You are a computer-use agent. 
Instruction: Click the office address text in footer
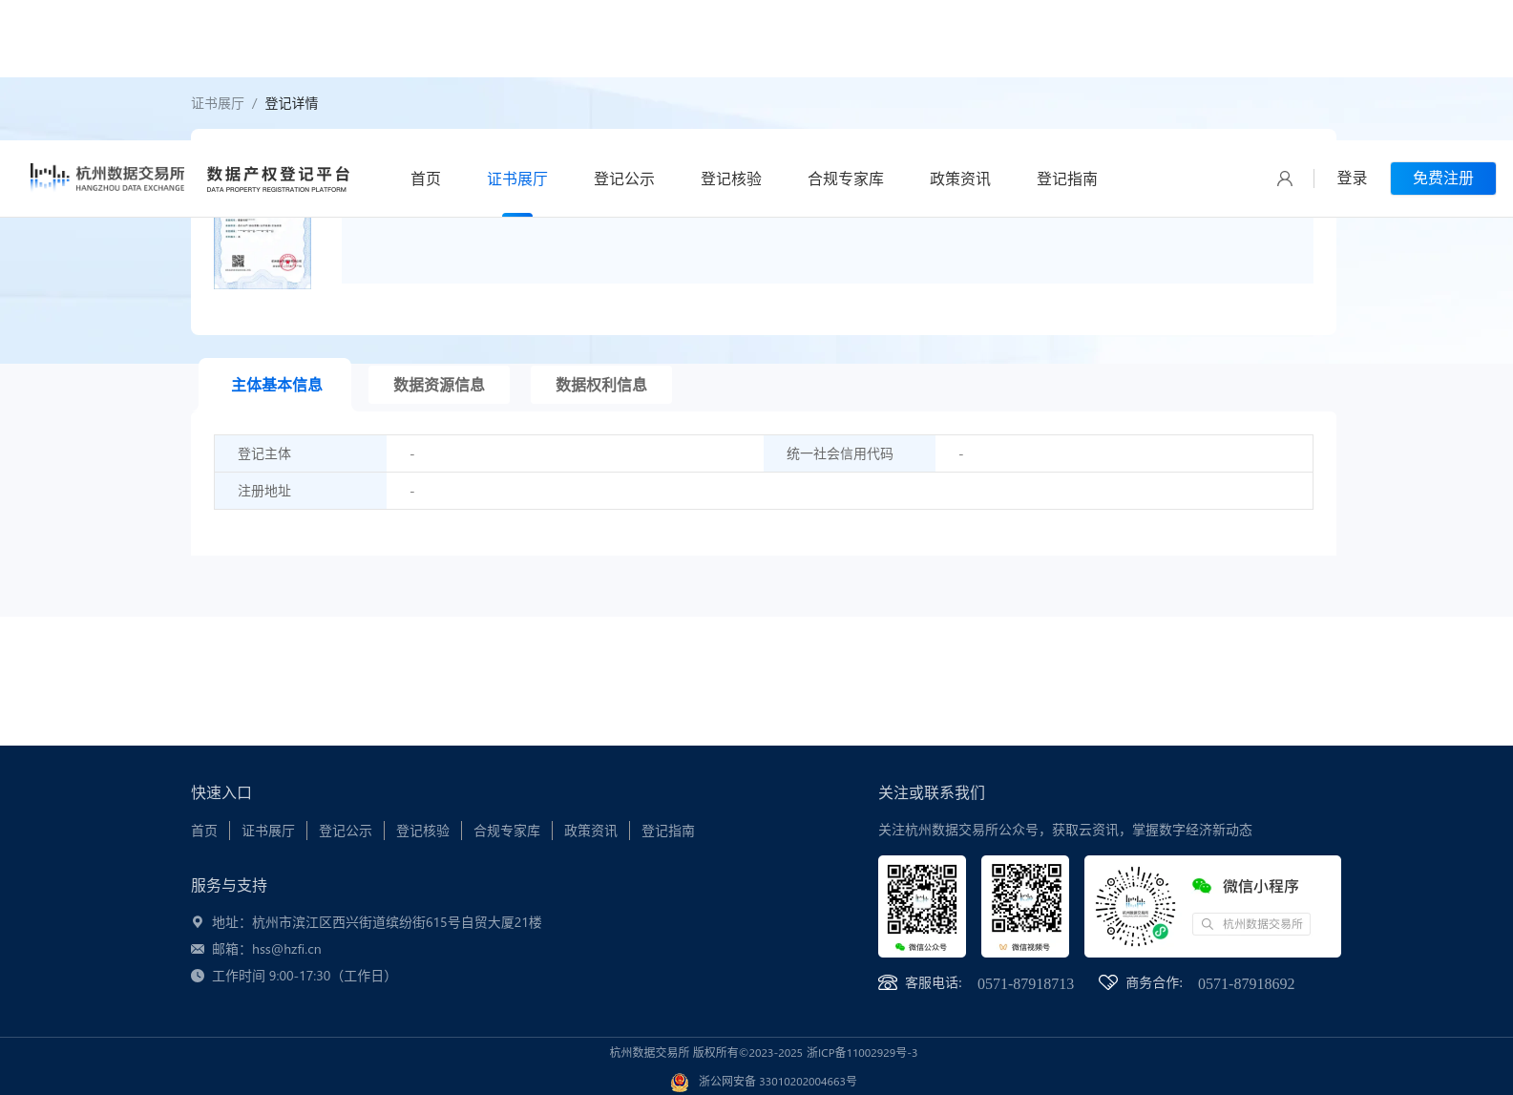(x=377, y=922)
